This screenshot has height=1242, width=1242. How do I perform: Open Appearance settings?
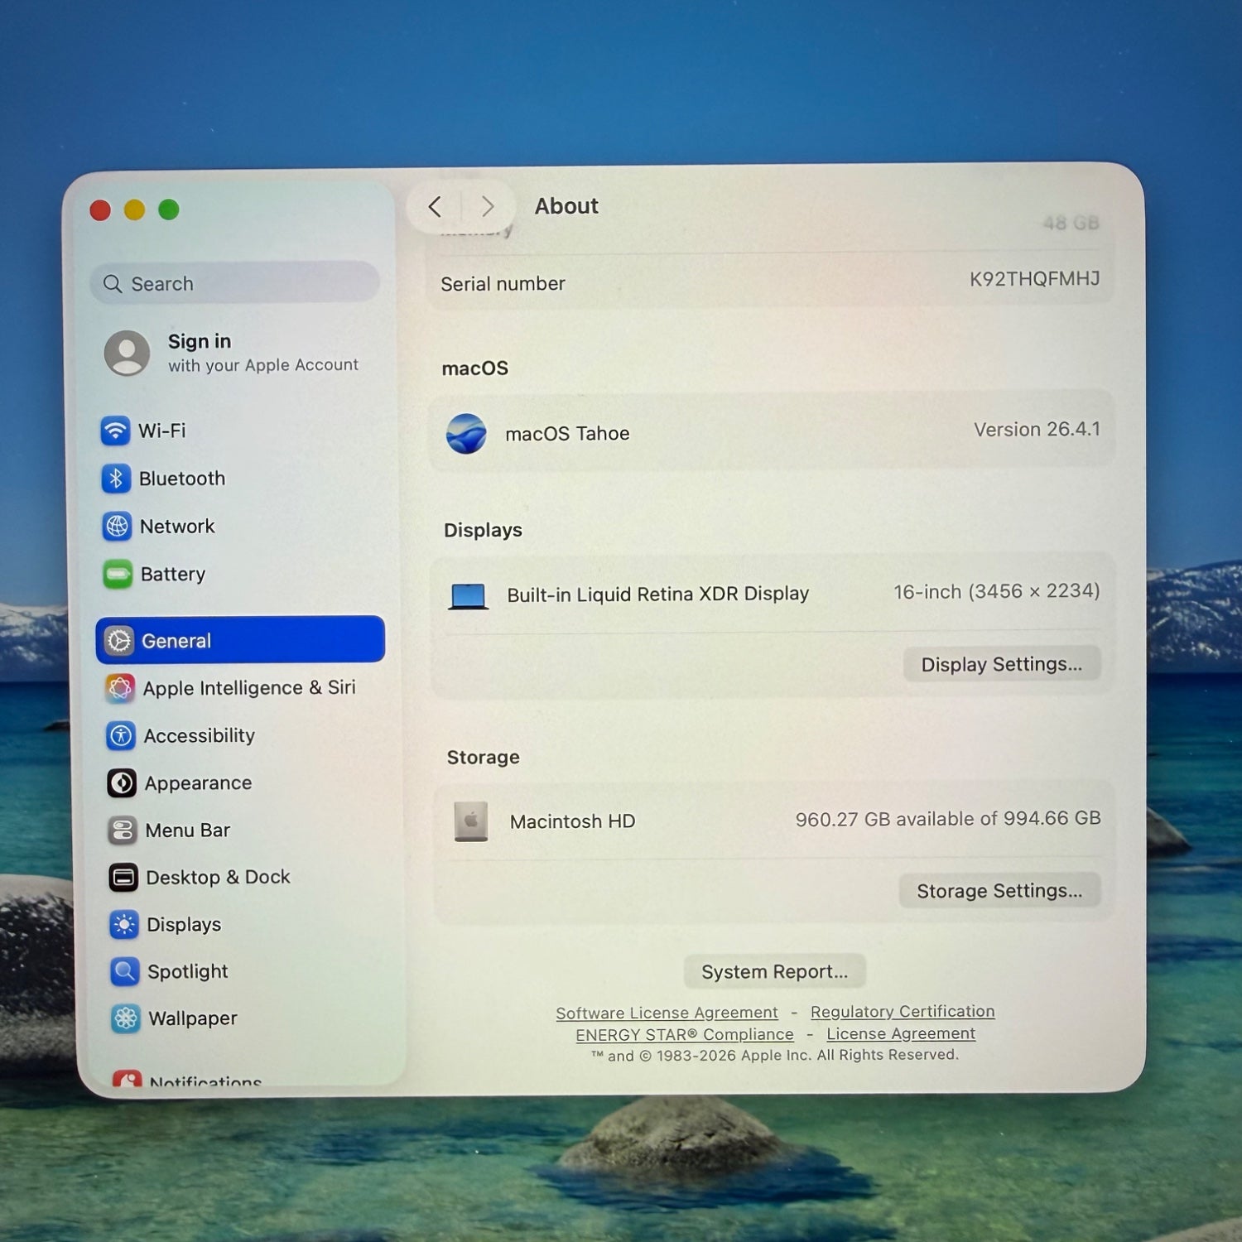[242, 782]
